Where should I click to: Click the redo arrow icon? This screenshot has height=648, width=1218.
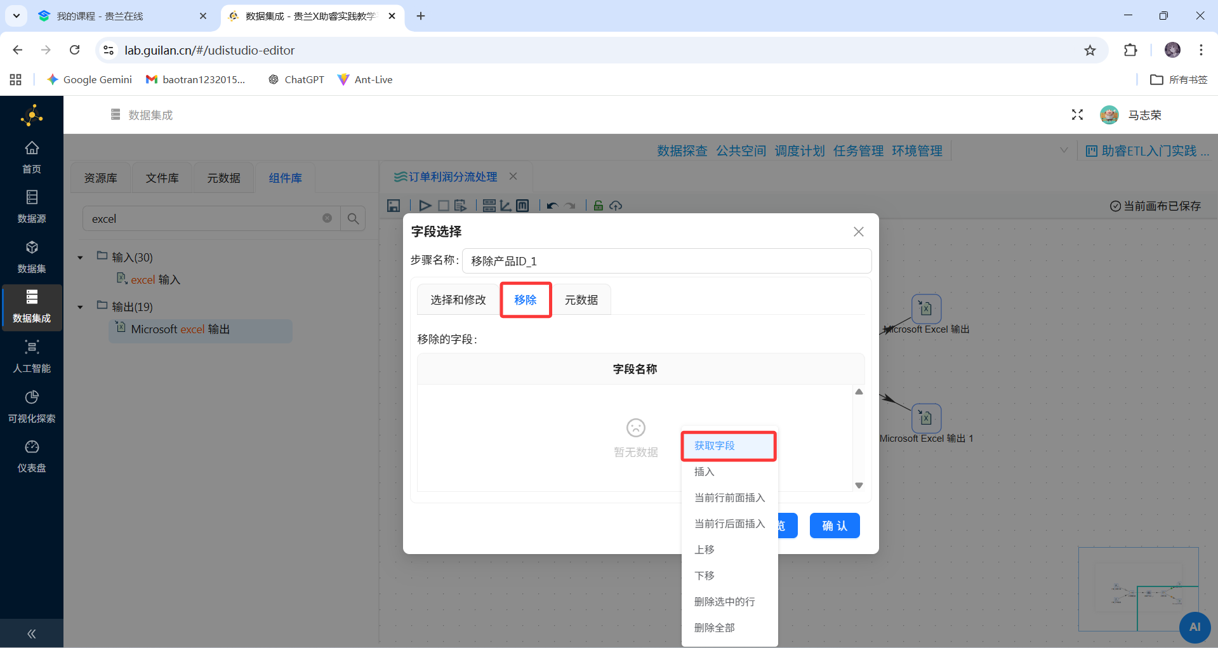click(x=570, y=206)
